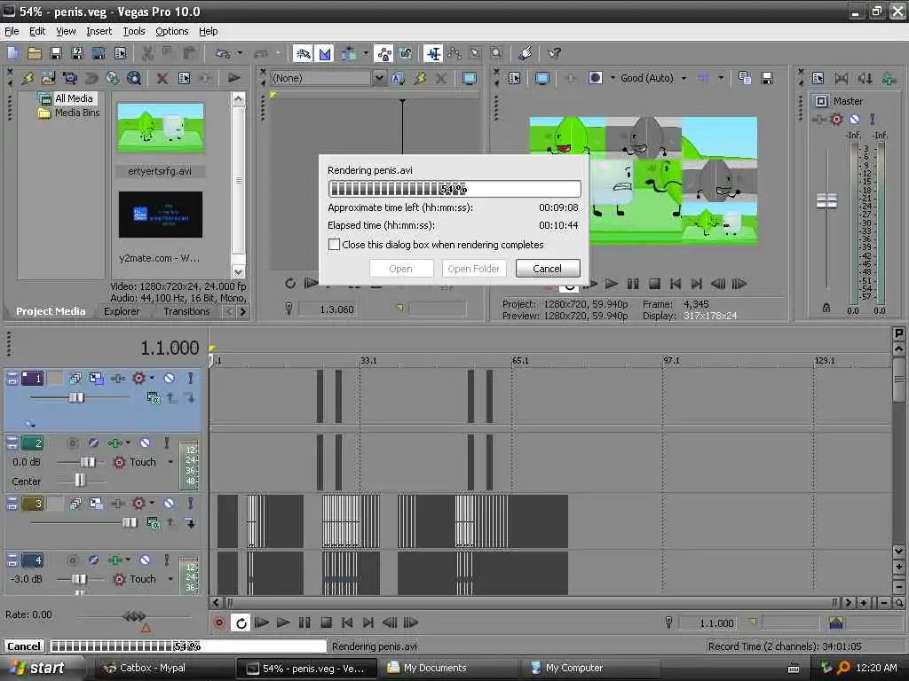
Task: Click Master bus automation settings gear icon
Action: point(836,120)
